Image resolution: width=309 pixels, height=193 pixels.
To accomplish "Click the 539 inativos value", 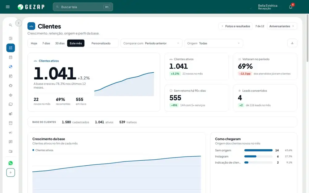I will click(x=128, y=122).
